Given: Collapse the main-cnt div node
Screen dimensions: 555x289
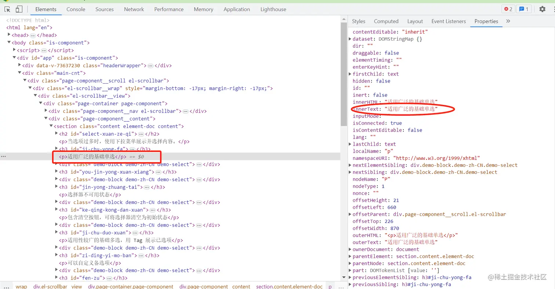Looking at the screenshot, I should (19, 73).
